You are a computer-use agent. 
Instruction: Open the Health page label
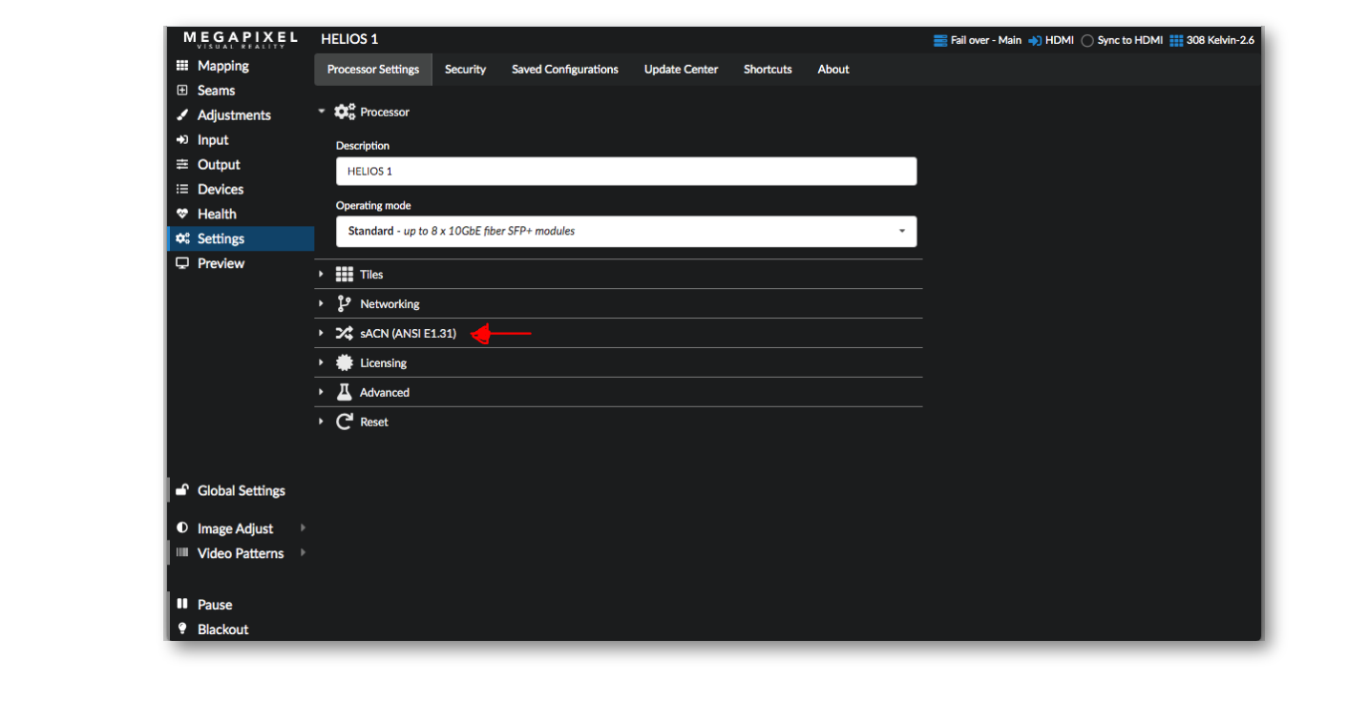217,215
